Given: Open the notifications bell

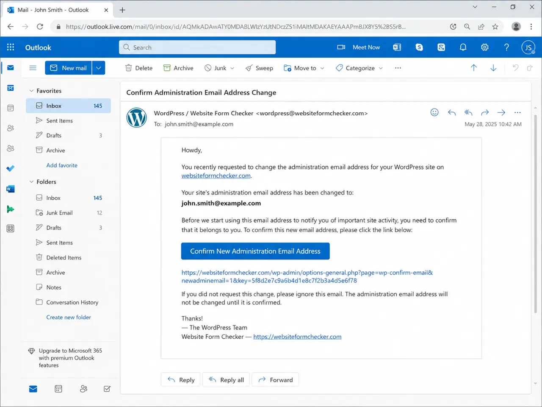Looking at the screenshot, I should tap(463, 47).
